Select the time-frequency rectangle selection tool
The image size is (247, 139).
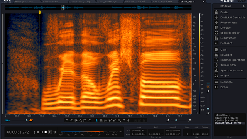coord(101,120)
